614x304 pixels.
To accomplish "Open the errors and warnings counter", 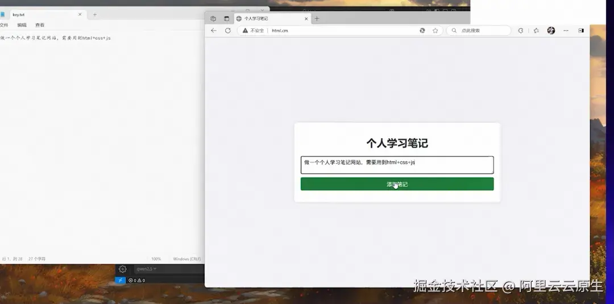I will click(136, 280).
